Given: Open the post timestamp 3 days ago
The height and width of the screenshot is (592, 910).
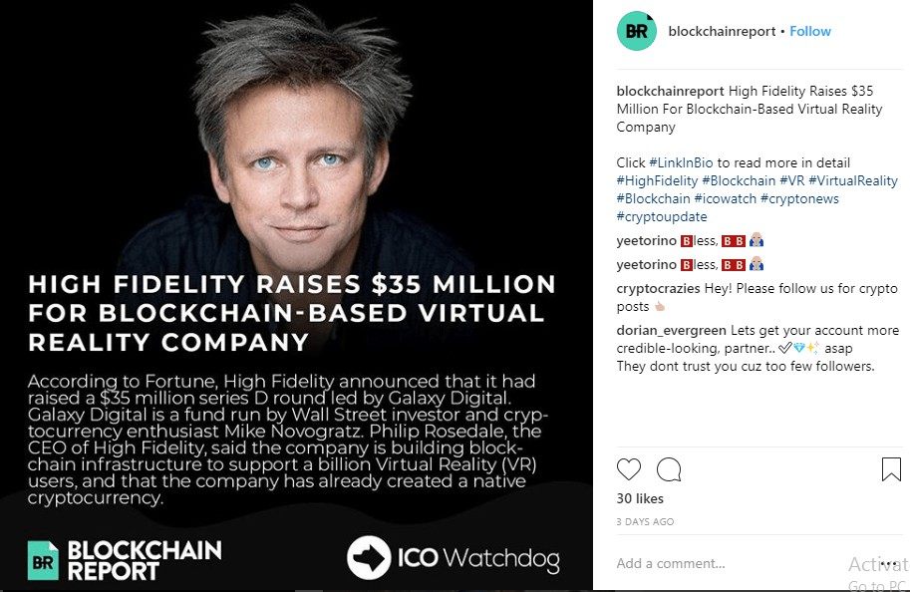Looking at the screenshot, I should [645, 521].
